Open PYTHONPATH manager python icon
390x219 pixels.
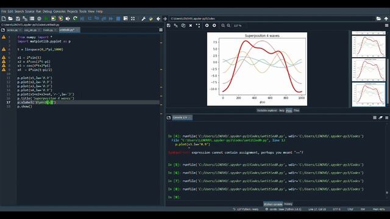[151, 19]
